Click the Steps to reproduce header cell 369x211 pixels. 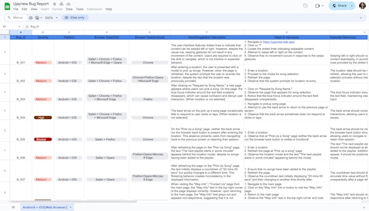[287, 37]
